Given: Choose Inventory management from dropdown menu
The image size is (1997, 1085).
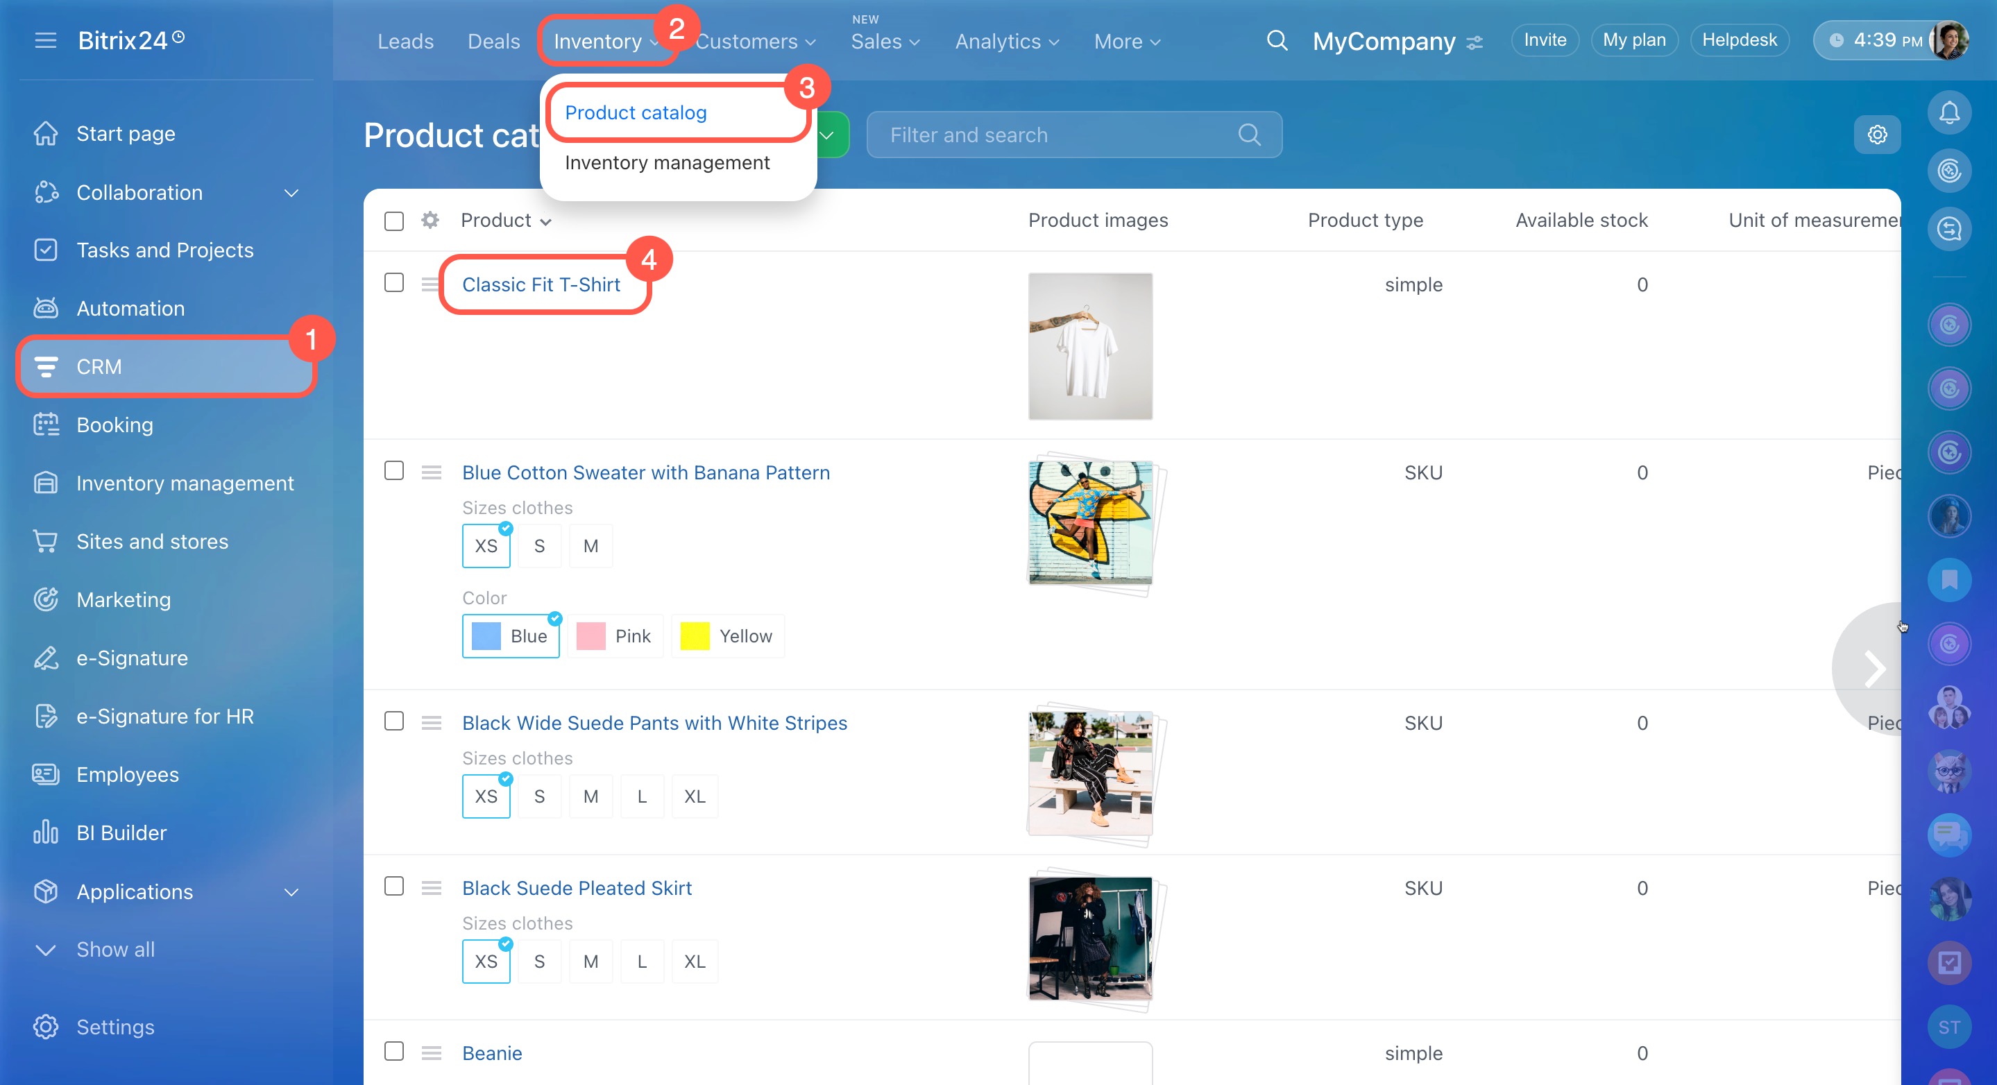Looking at the screenshot, I should coord(667,163).
